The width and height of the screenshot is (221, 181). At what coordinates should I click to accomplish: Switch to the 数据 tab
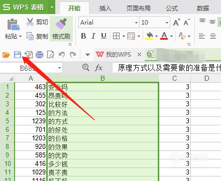pyautogui.click(x=203, y=8)
